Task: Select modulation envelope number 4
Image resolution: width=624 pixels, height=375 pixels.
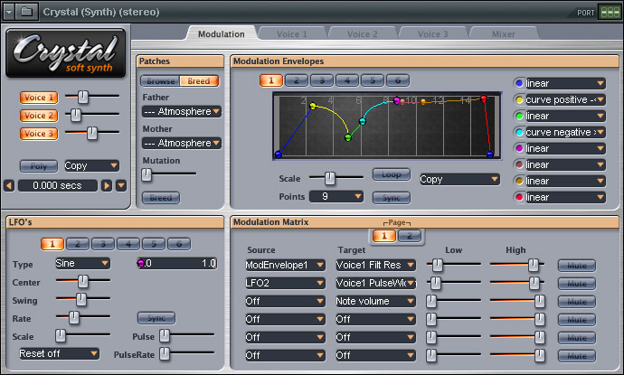Action: [x=348, y=80]
